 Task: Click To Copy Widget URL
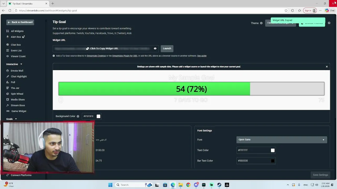[104, 49]
